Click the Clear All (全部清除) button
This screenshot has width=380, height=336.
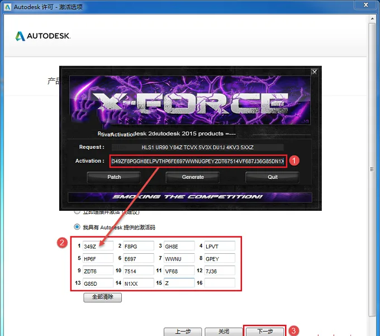pyautogui.click(x=102, y=297)
